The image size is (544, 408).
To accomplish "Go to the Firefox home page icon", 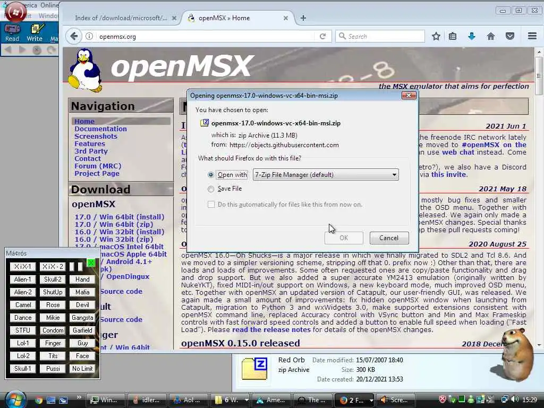I will point(490,36).
